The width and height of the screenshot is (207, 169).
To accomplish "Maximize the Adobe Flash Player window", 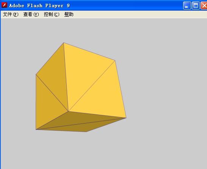I will [196, 6].
